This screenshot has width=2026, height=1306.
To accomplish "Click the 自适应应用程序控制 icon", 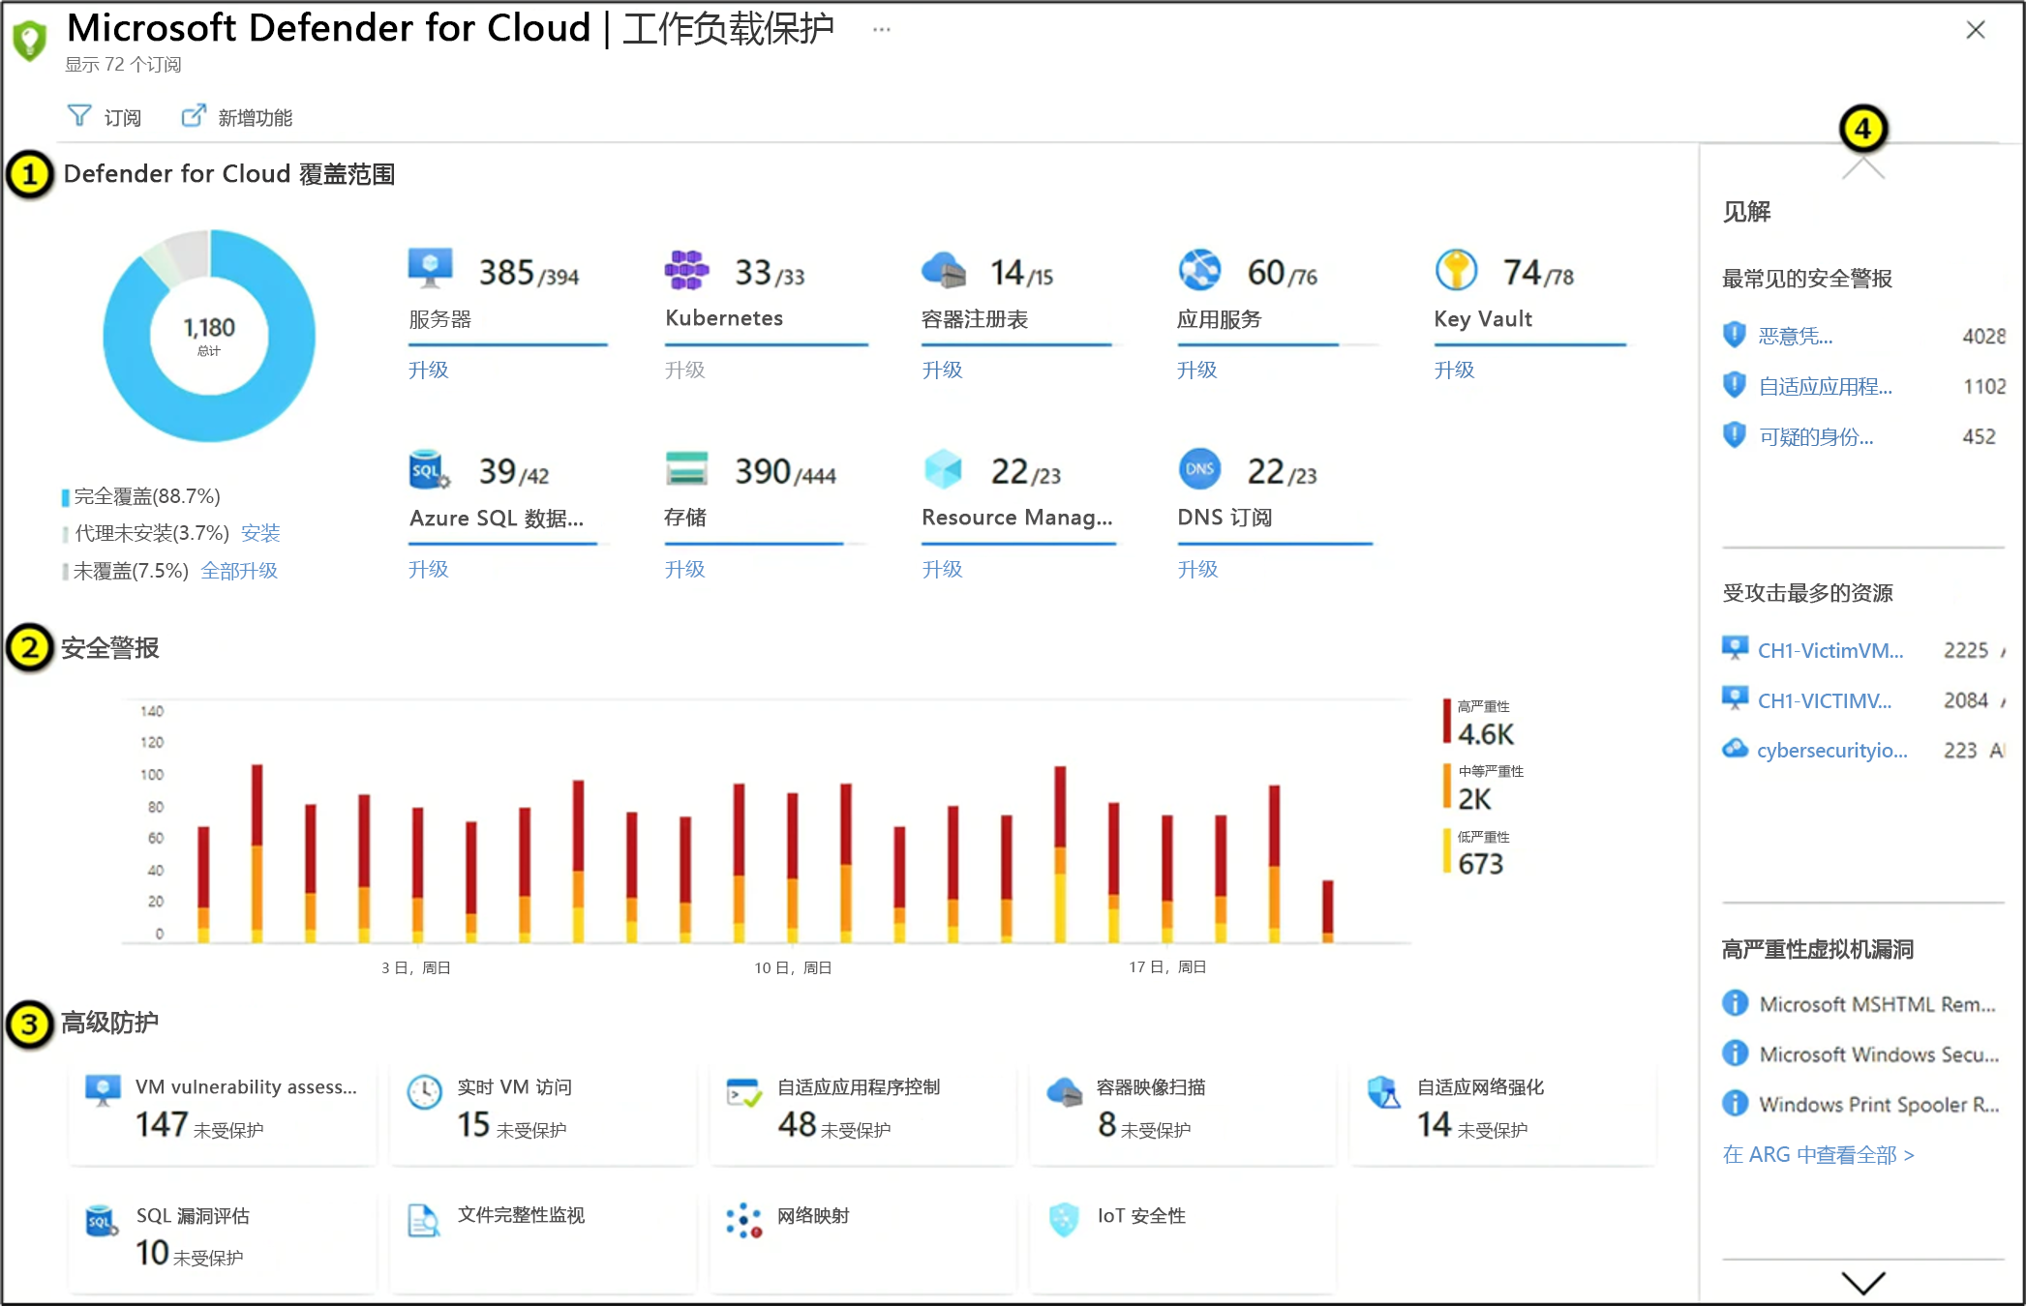I will 743,1092.
